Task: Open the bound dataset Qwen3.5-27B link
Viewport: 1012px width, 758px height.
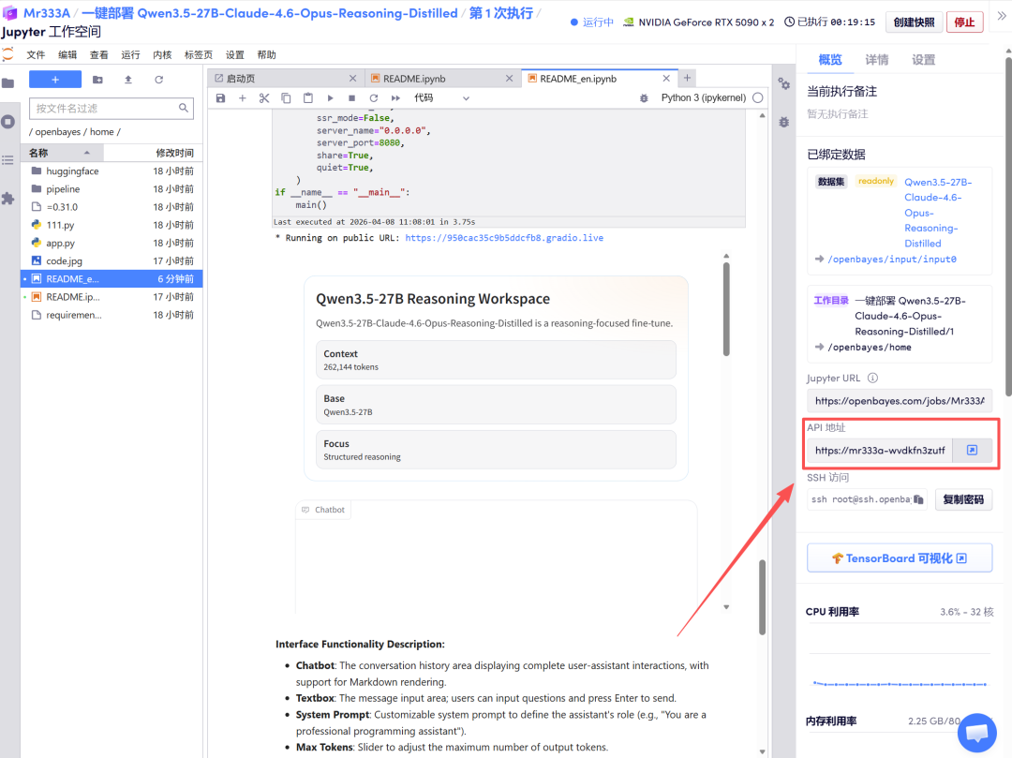Action: [938, 213]
